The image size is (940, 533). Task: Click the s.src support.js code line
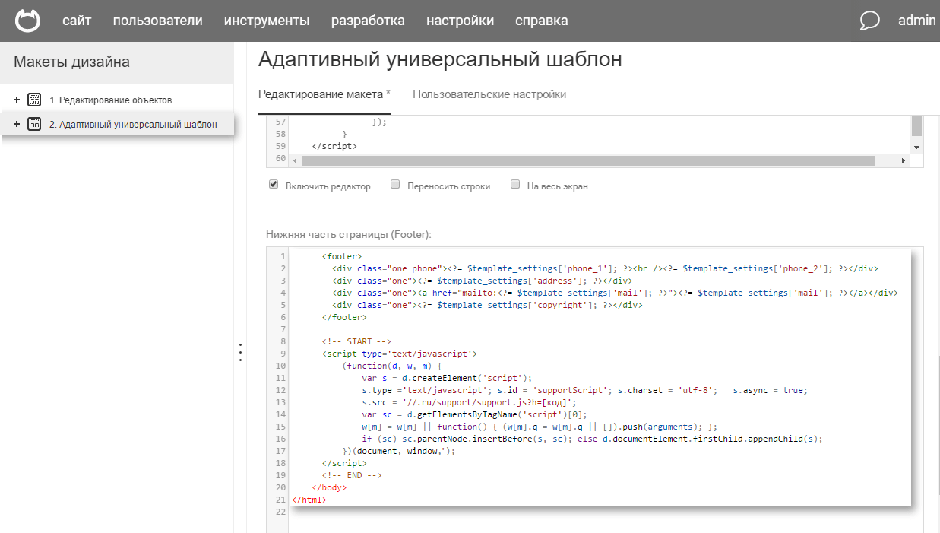coord(469,402)
